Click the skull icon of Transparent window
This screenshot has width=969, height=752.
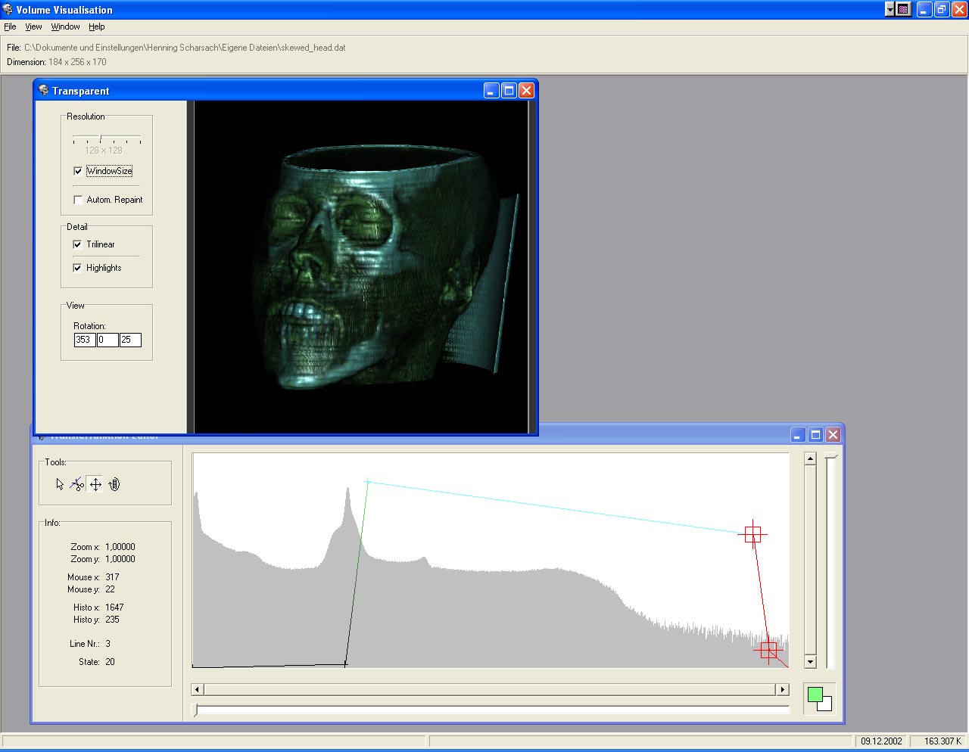coord(43,91)
